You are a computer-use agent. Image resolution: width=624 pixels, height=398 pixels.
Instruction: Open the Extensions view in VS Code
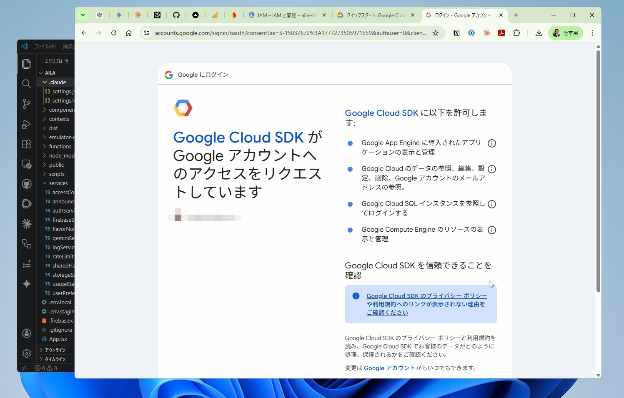(x=26, y=144)
